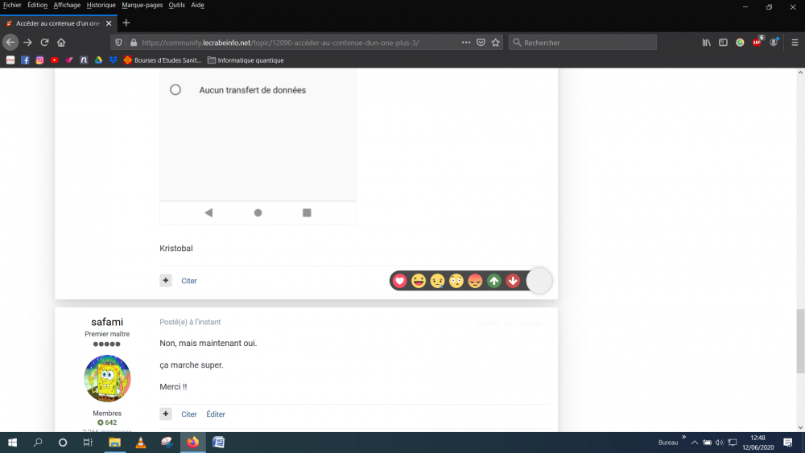
Task: Click the round reaction button
Action: [539, 281]
